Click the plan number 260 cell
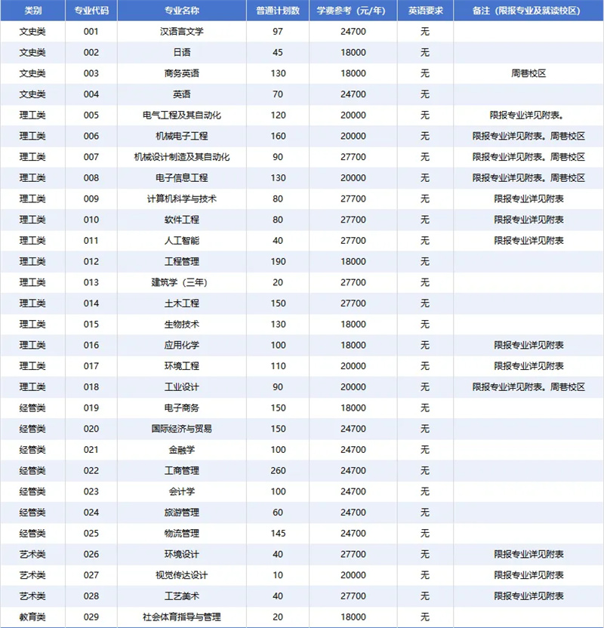 (278, 470)
